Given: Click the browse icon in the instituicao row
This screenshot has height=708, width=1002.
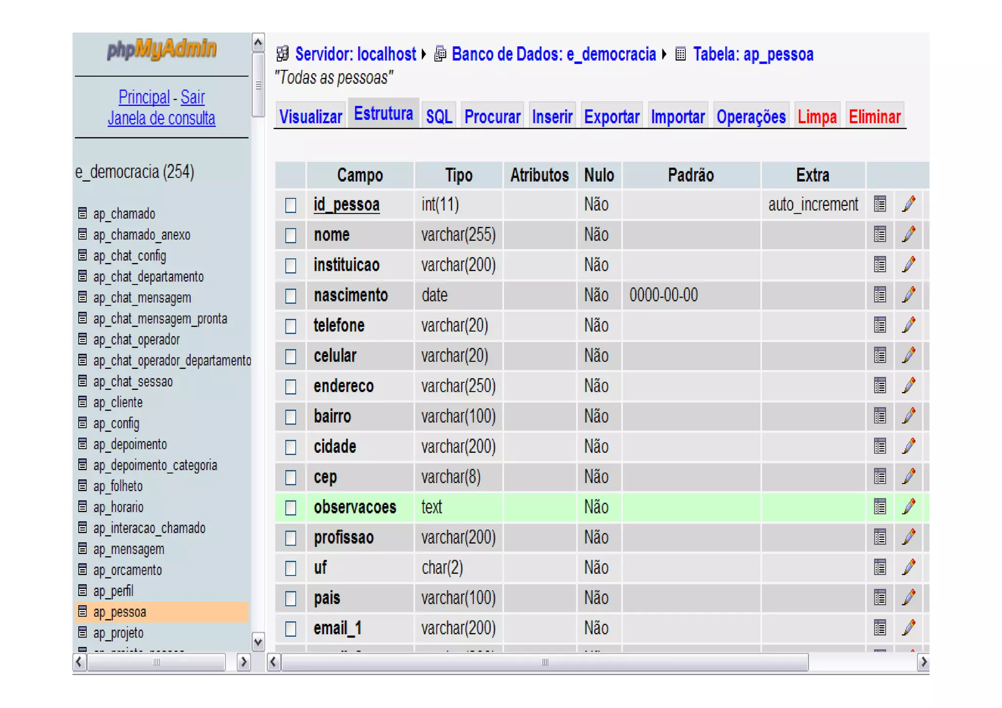Looking at the screenshot, I should tap(880, 265).
